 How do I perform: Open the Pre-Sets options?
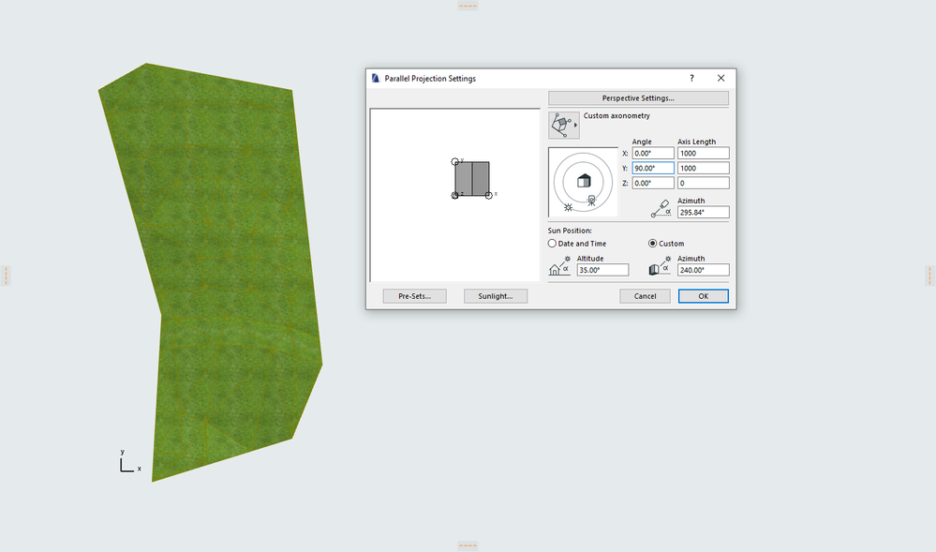[x=413, y=296]
